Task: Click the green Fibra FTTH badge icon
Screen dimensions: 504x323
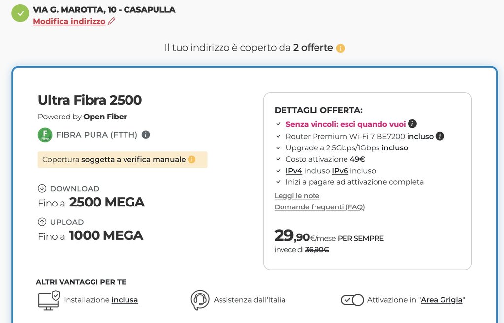Action: [45, 135]
